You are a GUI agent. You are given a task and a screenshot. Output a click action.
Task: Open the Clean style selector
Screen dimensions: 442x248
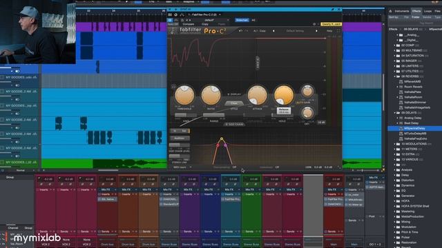tap(234, 103)
